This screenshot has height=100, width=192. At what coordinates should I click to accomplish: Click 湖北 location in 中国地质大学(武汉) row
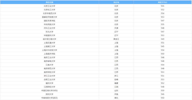pyautogui.click(x=116, y=98)
